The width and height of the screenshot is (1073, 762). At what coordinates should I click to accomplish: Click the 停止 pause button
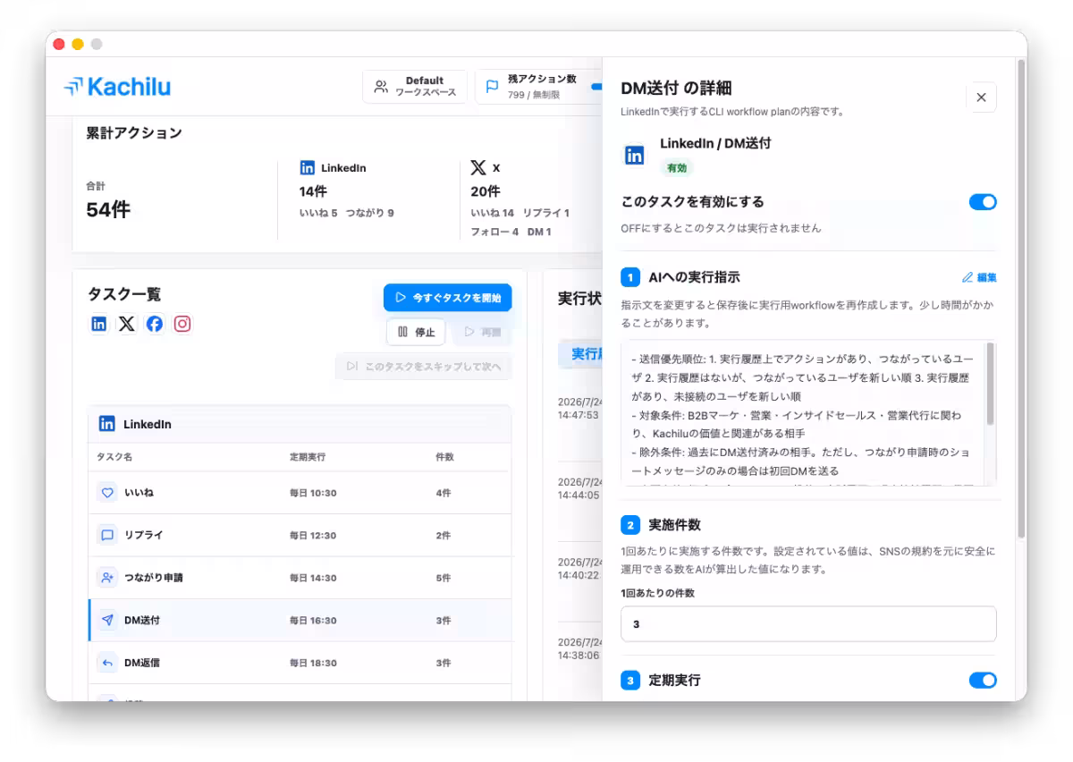(x=416, y=332)
